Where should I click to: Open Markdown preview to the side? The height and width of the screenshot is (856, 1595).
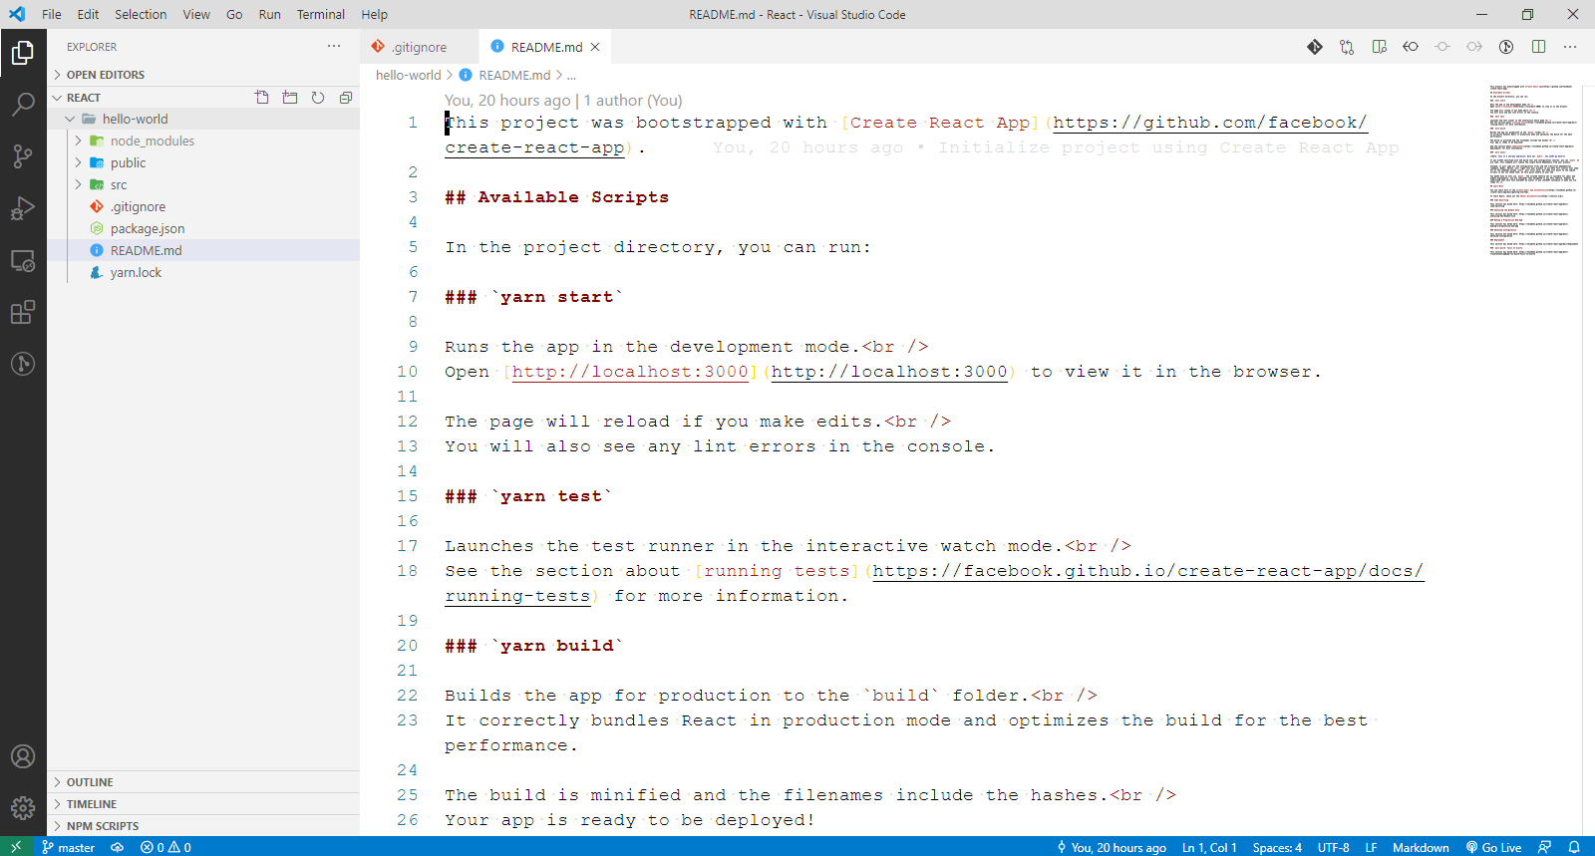point(1379,47)
